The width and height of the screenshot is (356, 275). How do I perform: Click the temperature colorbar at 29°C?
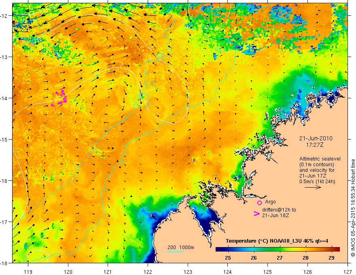tap(331, 249)
